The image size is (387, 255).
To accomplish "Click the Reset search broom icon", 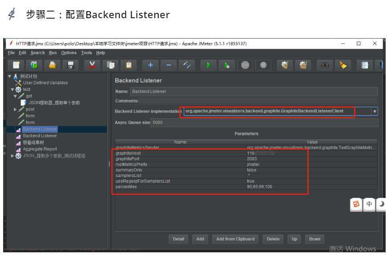I will 343,65.
